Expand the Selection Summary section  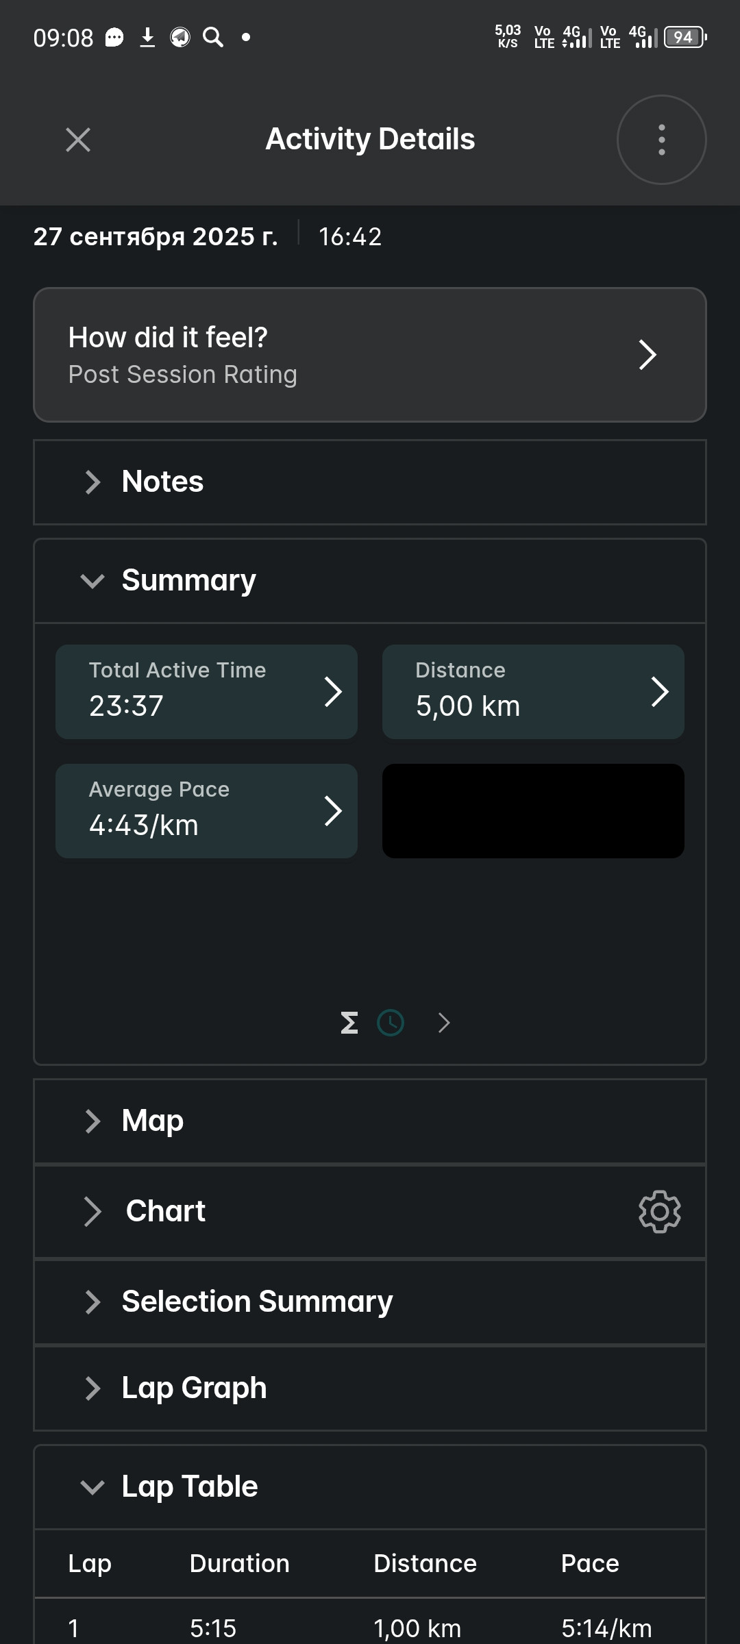370,1302
